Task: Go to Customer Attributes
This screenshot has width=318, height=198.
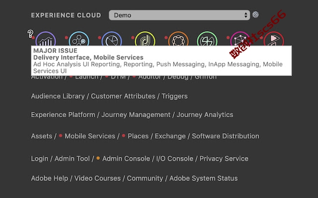Action: 123,96
